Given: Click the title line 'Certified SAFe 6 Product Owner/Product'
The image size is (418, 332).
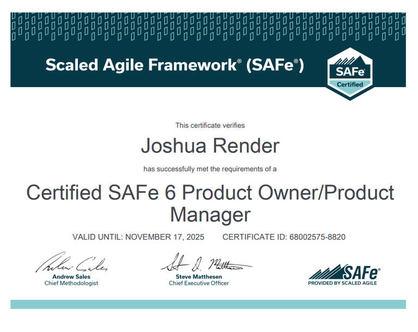Looking at the screenshot, I should click(210, 192).
